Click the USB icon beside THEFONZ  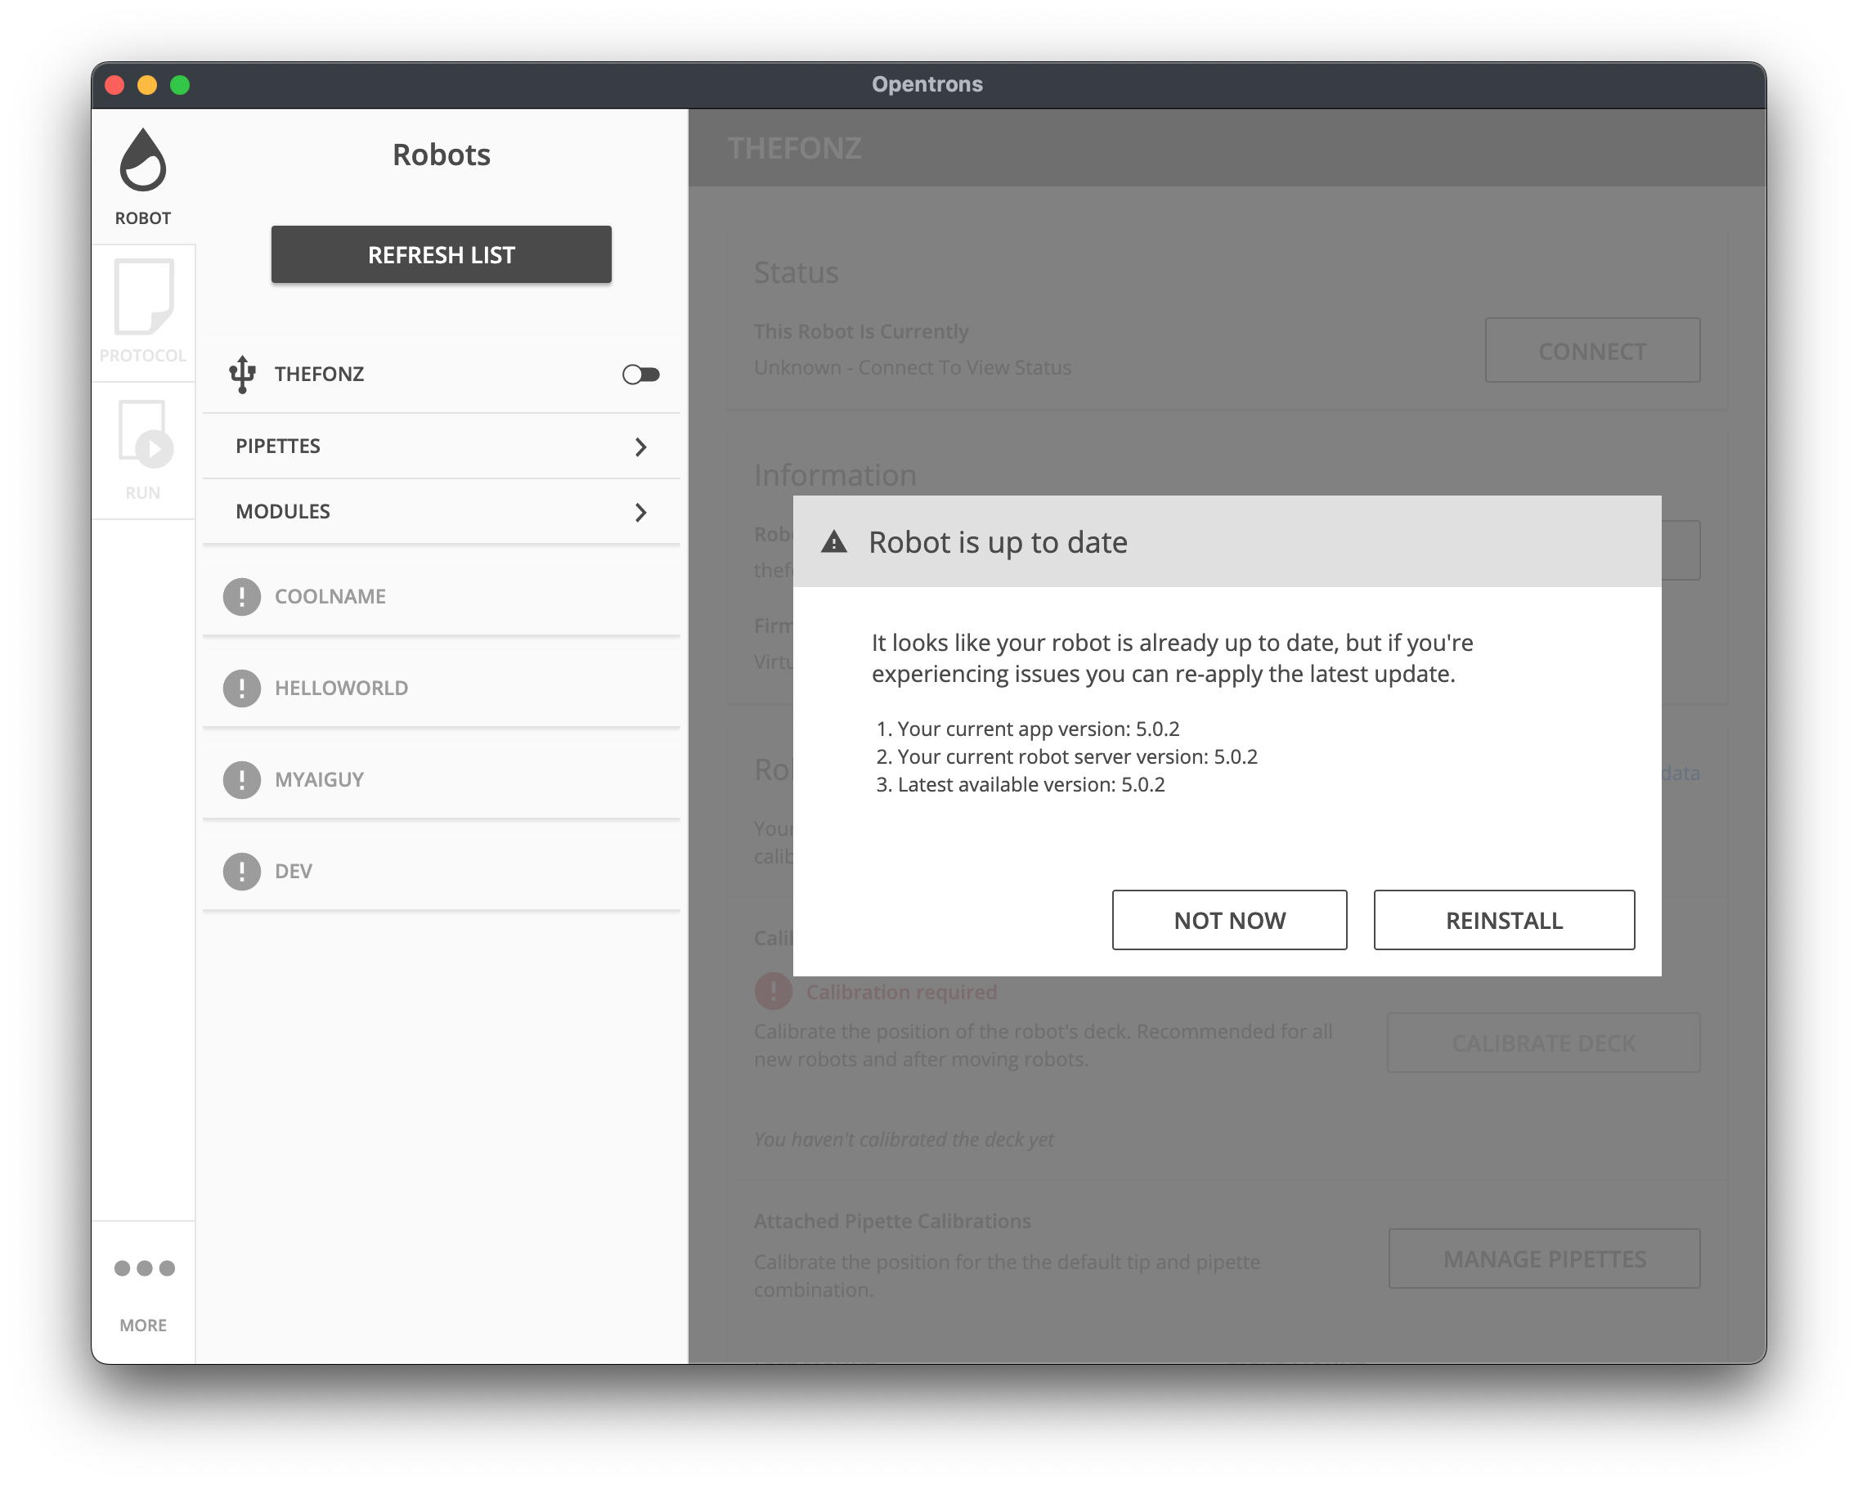tap(244, 373)
